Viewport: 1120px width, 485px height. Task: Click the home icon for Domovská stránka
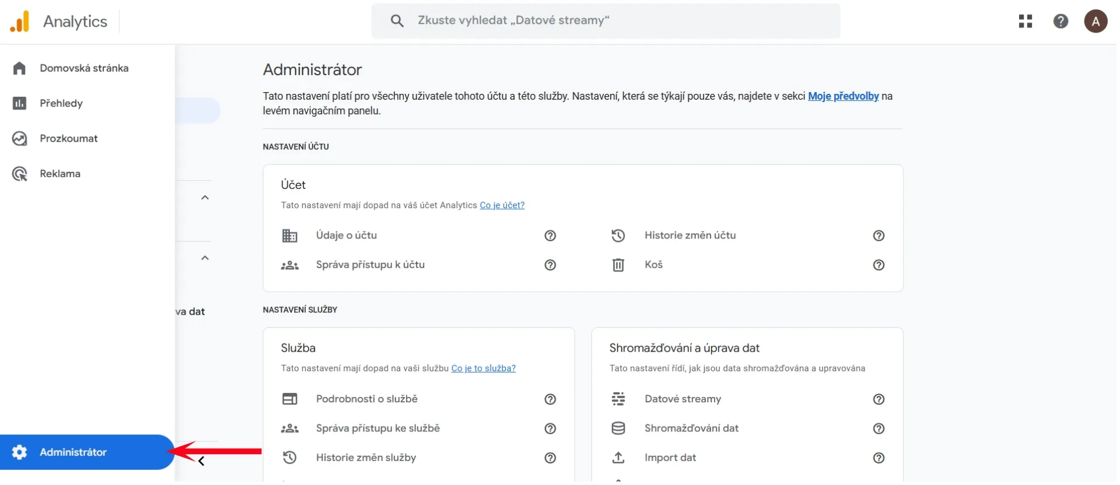click(19, 68)
